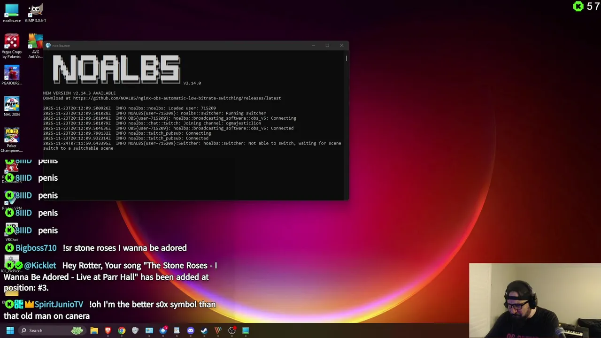Click the @Kicklet chat username

point(40,266)
